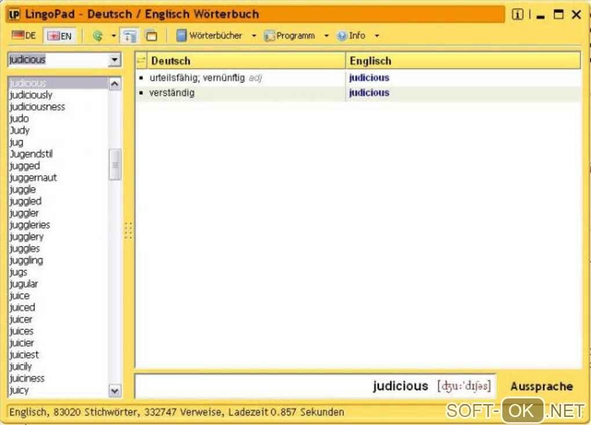Click the verständig translation entry

coord(172,93)
